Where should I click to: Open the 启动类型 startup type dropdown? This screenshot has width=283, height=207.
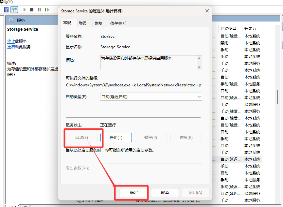[x=151, y=97]
